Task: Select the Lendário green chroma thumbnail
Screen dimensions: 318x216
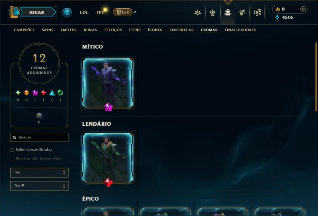Action: (x=108, y=158)
